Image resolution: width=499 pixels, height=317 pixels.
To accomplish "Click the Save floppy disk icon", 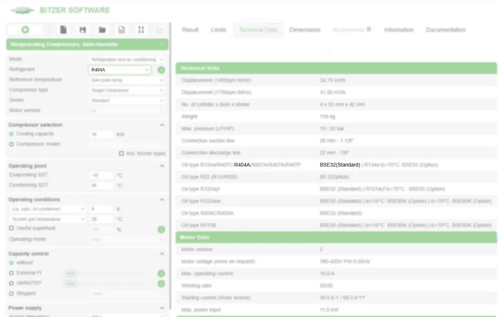I will tap(83, 30).
